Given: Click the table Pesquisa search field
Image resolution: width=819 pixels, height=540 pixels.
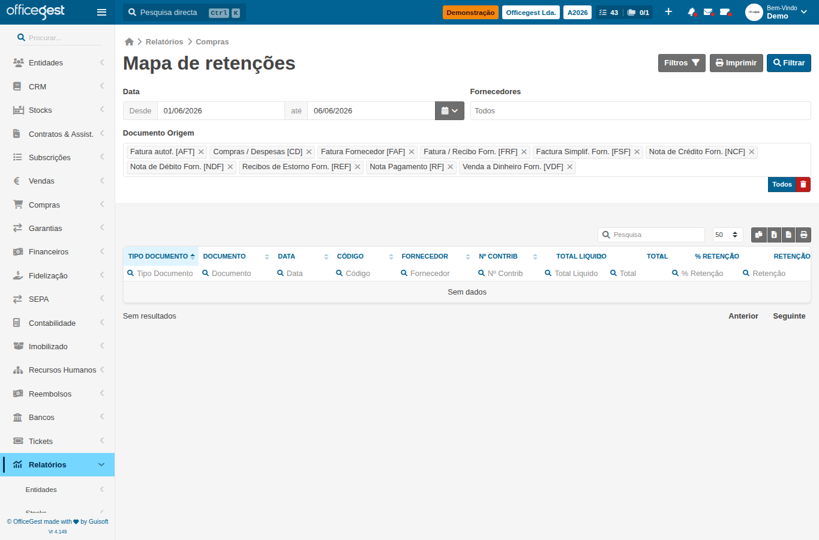Looking at the screenshot, I should click(x=651, y=235).
